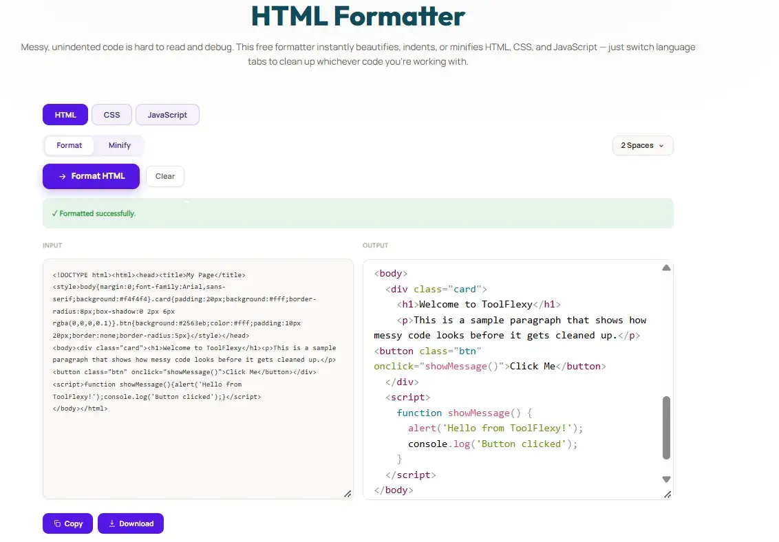The width and height of the screenshot is (779, 542).
Task: Click the '<button class="btn"' output line
Action: click(428, 351)
